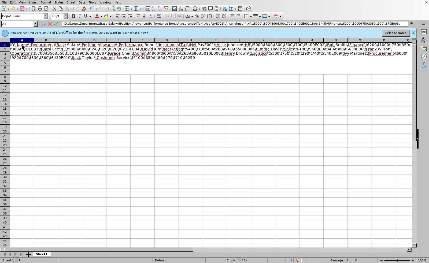The height and width of the screenshot is (263, 429).
Task: Click the Release Notes button
Action: [396, 33]
